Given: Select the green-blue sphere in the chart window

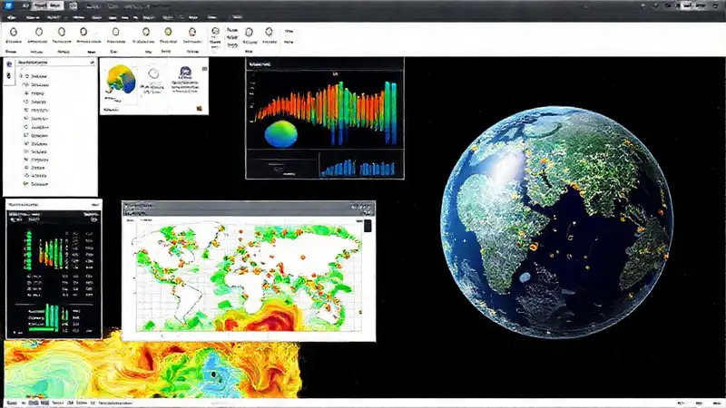Looking at the screenshot, I should click(x=281, y=133).
